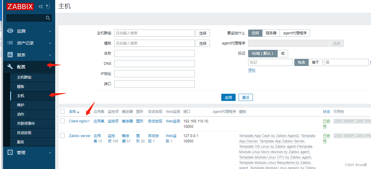Open Zabbix server host link
Screen dimensions: 371x169
(80, 136)
